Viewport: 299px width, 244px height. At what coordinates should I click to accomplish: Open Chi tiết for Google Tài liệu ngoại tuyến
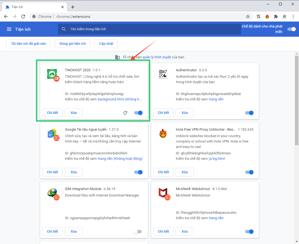pos(53,172)
